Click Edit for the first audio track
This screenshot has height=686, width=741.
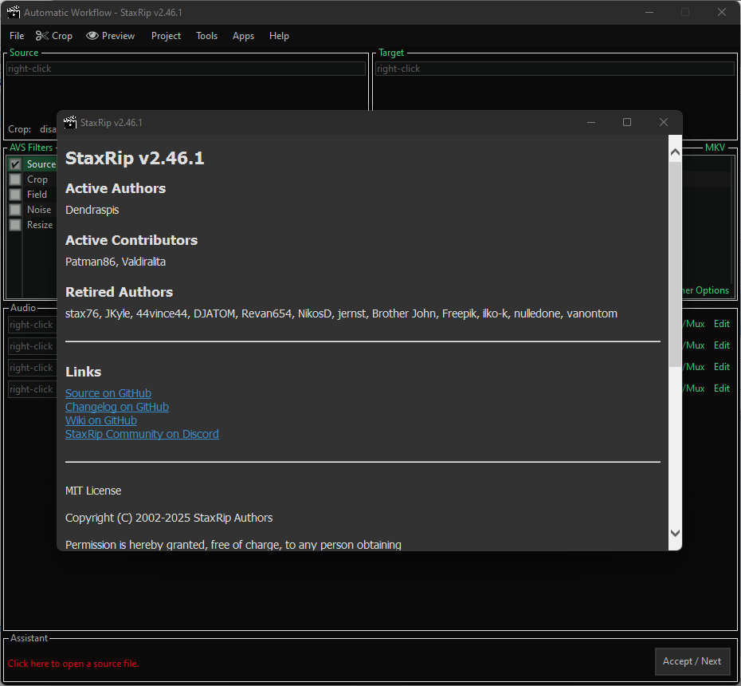pyautogui.click(x=722, y=324)
